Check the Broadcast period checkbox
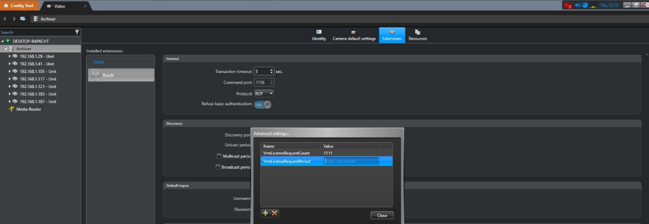The image size is (649, 224). [218, 167]
